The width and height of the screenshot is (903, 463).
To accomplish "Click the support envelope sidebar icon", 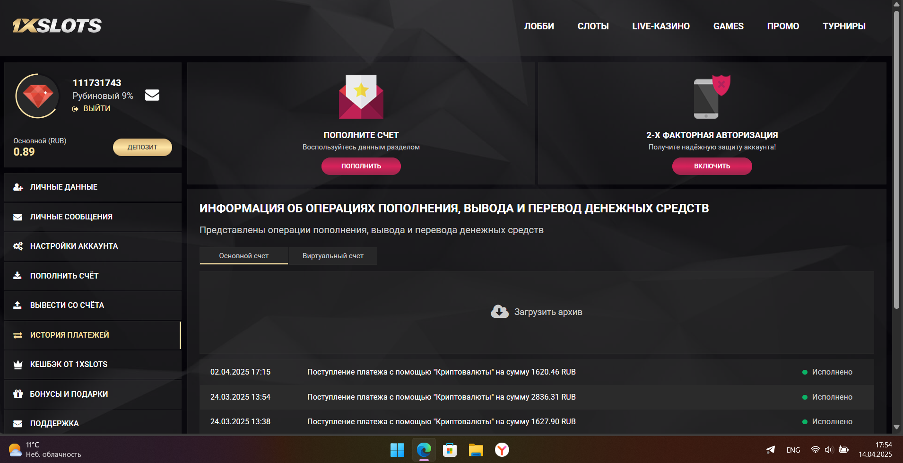I will pyautogui.click(x=18, y=424).
